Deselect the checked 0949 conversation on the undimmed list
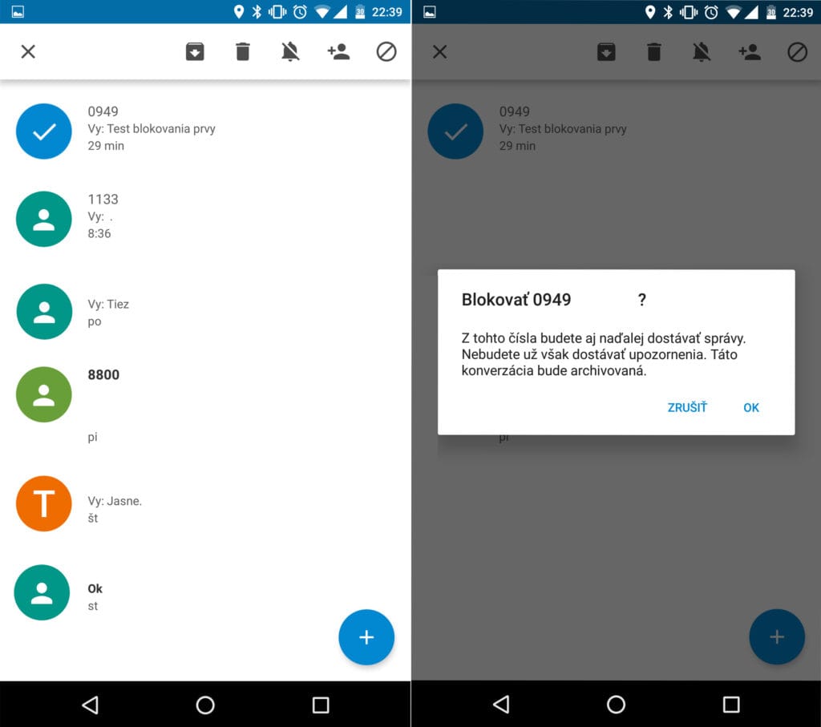The height and width of the screenshot is (727, 821). click(x=44, y=131)
